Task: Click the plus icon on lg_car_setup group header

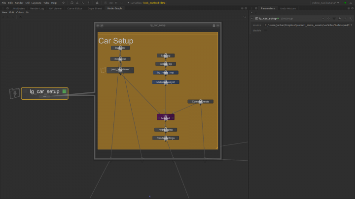Action: point(98,26)
